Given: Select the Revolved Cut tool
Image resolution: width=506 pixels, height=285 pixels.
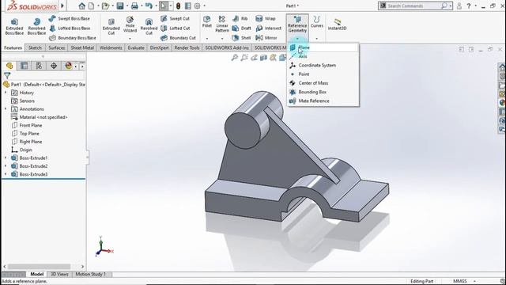Looking at the screenshot, I should pos(149,26).
